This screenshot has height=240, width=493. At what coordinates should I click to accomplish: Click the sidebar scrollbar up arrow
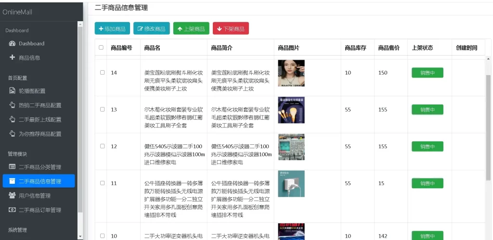coord(80,24)
